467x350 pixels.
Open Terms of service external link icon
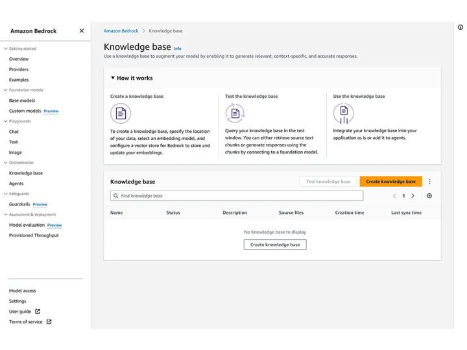pos(49,321)
